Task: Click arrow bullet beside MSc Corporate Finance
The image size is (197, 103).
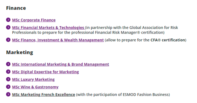Action: [8, 20]
